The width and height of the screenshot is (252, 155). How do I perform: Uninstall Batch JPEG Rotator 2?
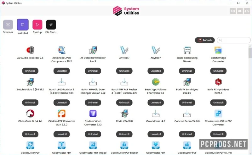[x=61, y=102]
